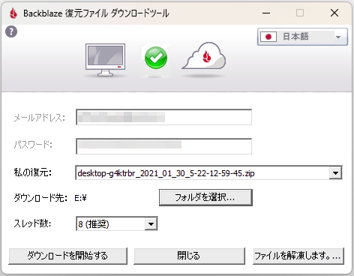Open the 日本語 language dropdown
Screen dimensions: 354x276
302,37
